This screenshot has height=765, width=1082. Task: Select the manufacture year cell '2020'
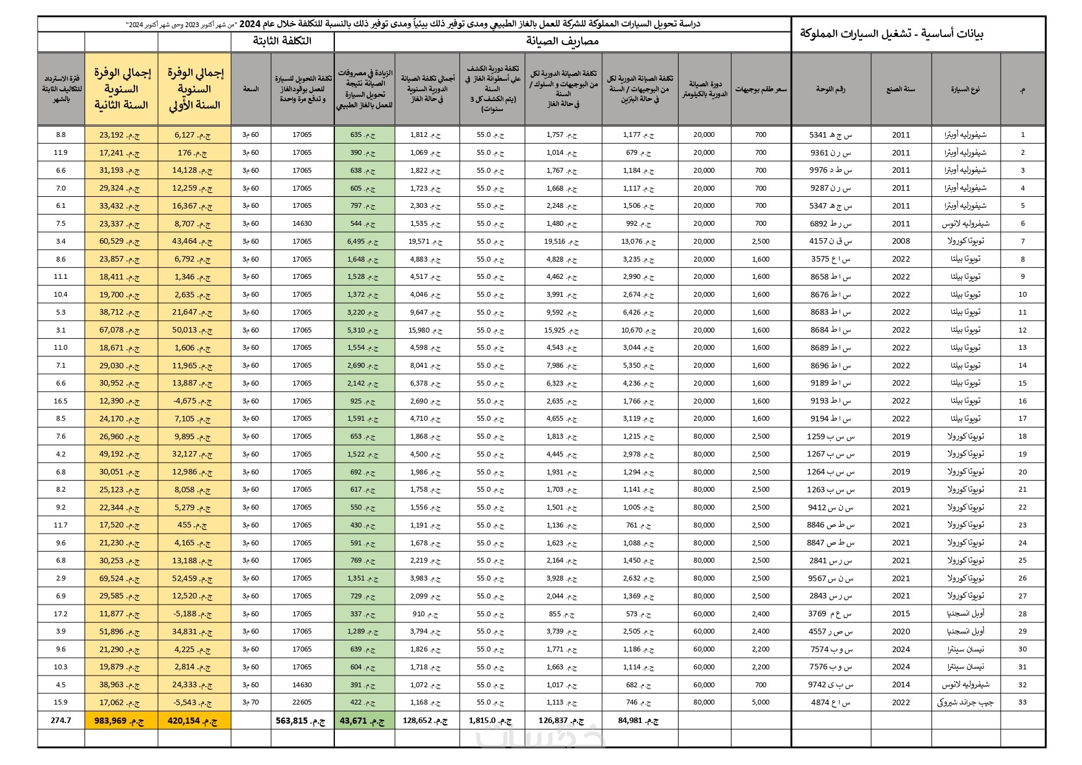[x=901, y=631]
